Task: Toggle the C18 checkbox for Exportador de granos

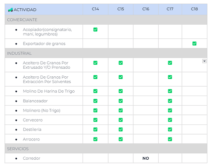Action: click(x=194, y=43)
